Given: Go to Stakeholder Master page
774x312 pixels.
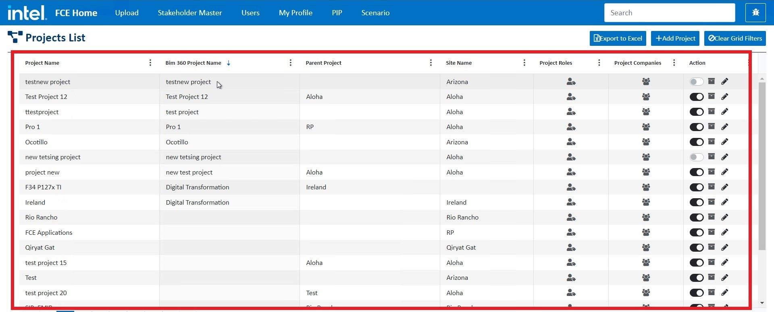Looking at the screenshot, I should (x=189, y=13).
